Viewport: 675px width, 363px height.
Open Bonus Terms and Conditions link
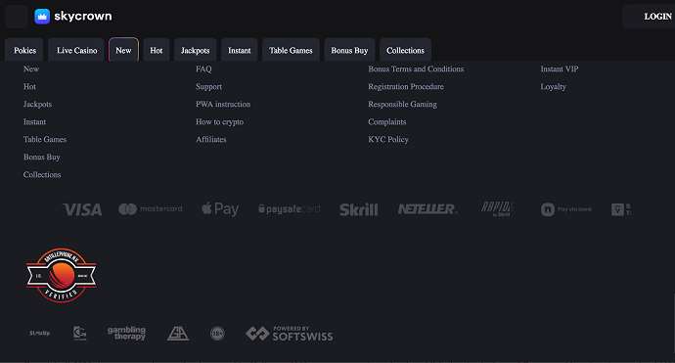pyautogui.click(x=416, y=68)
